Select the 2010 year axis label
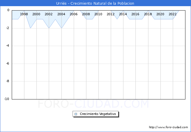The image size is (191, 132). [98, 14]
